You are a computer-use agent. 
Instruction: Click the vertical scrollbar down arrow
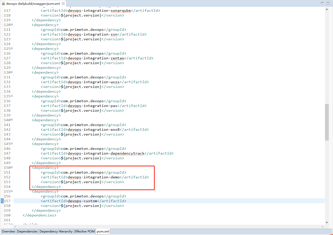(x=327, y=222)
